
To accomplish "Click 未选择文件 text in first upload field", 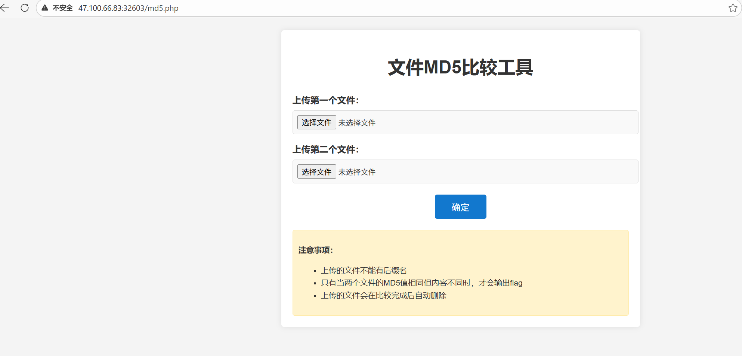I will (x=357, y=123).
